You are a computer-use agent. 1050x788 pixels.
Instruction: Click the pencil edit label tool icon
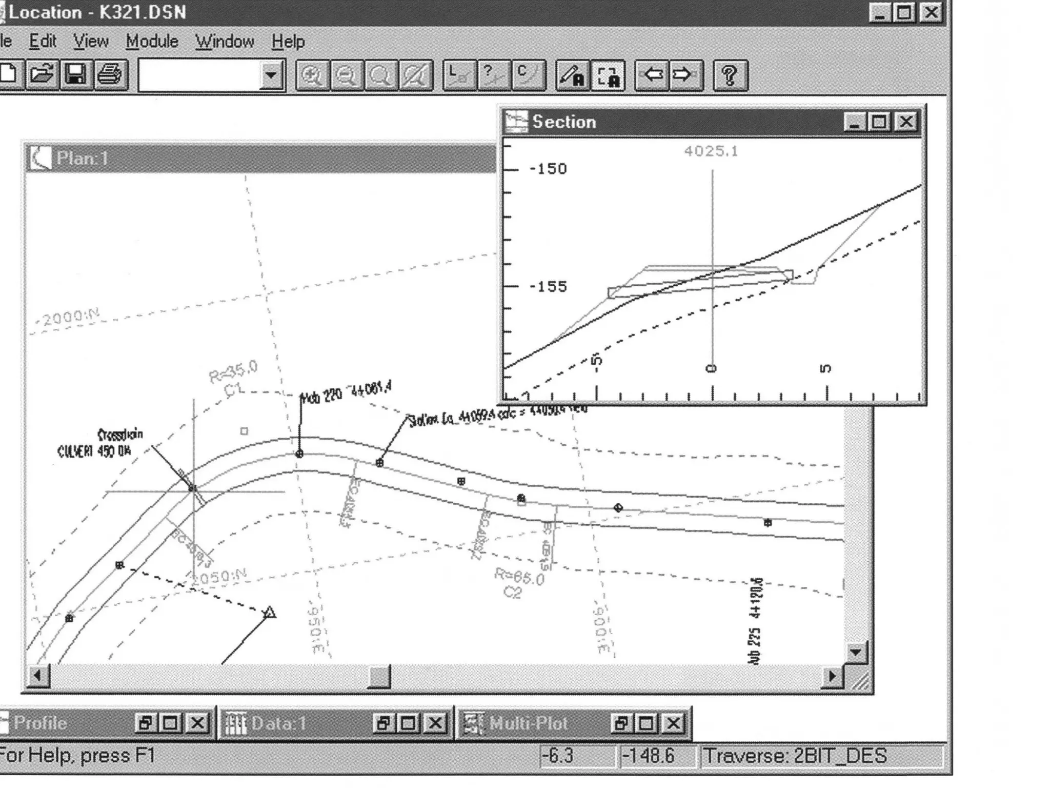point(572,76)
